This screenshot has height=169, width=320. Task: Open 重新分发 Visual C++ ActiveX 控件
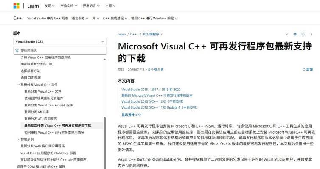[x=48, y=105]
